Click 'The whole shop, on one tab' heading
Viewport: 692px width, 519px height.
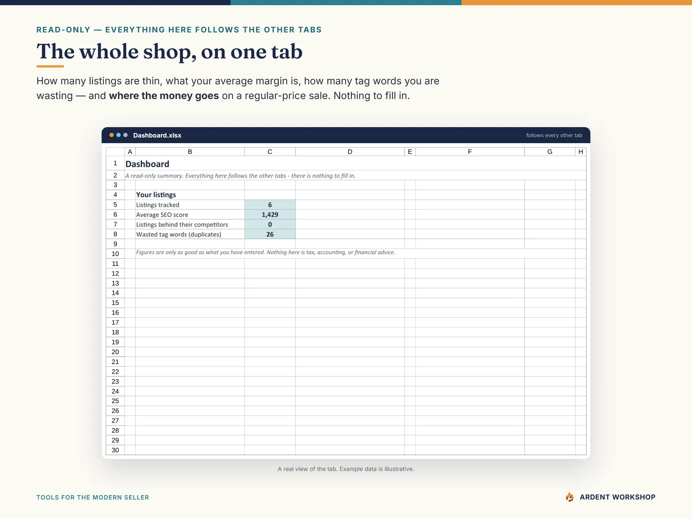click(x=170, y=51)
